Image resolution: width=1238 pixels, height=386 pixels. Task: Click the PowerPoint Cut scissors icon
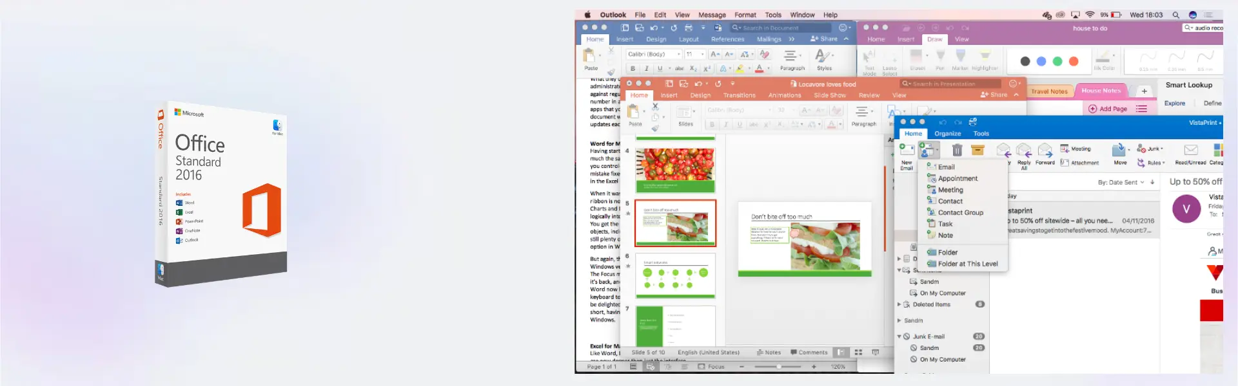pos(655,106)
